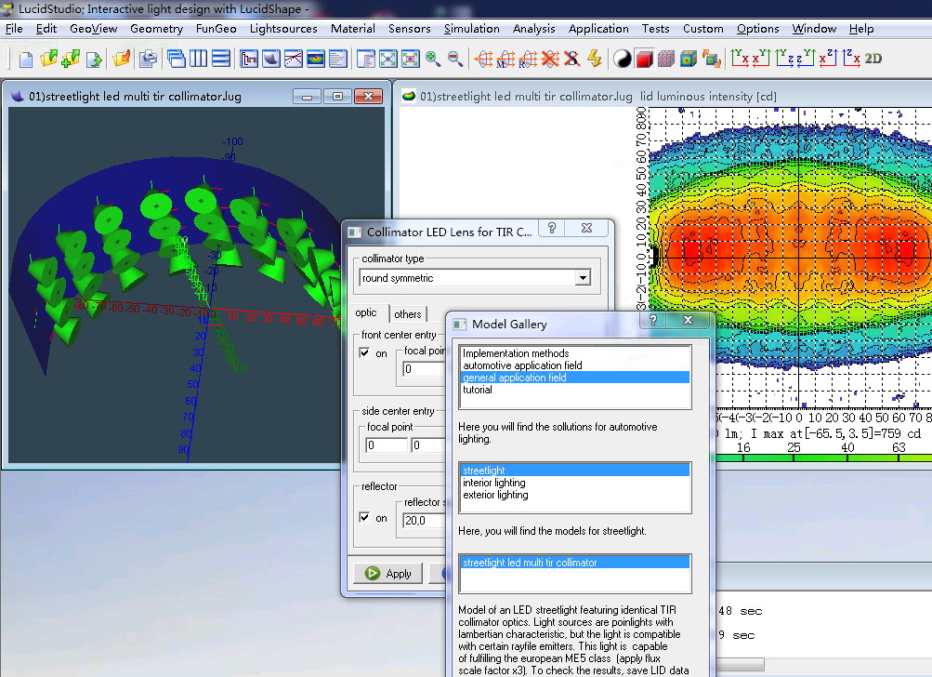Click the front center entry focal point field

pos(425,369)
